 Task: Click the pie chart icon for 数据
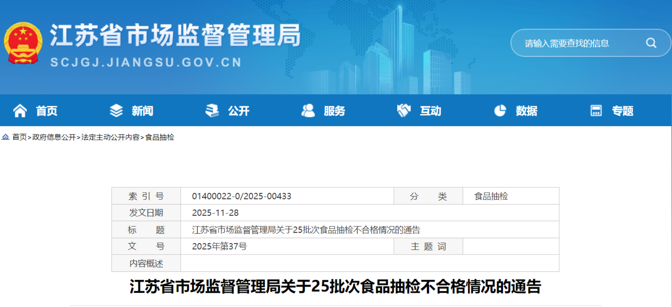pyautogui.click(x=500, y=111)
